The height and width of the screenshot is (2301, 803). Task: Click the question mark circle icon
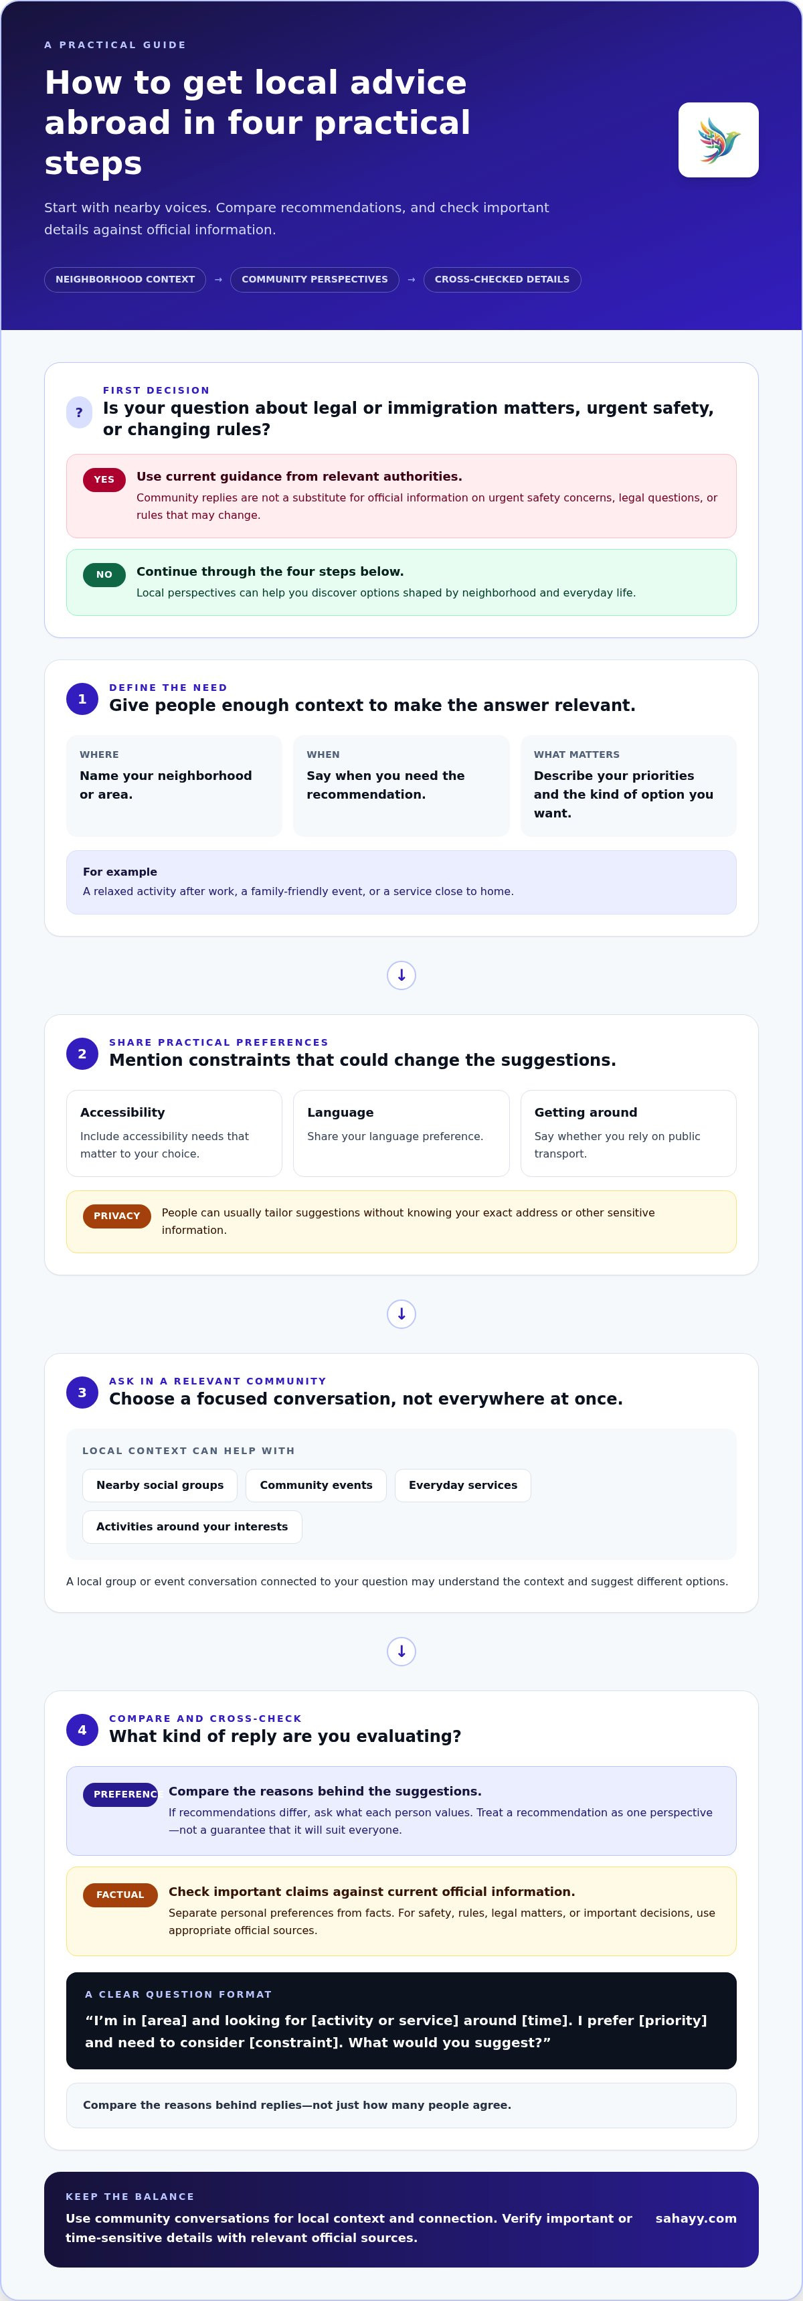click(80, 412)
